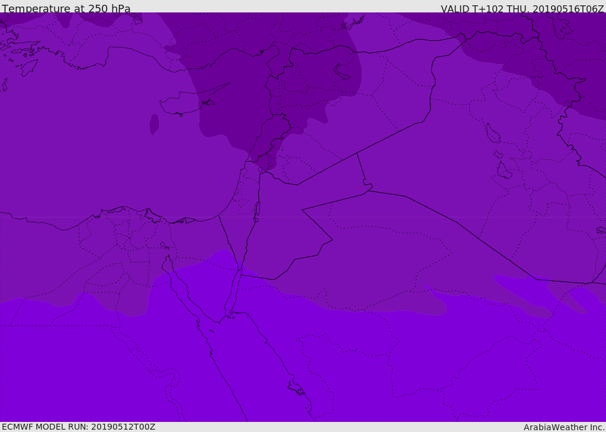
Task: Click the 'ArabiaWeather Inc.' credit text
Action: [x=565, y=427]
